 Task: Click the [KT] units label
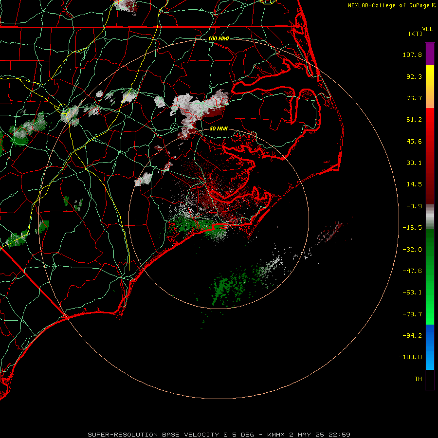pyautogui.click(x=416, y=34)
